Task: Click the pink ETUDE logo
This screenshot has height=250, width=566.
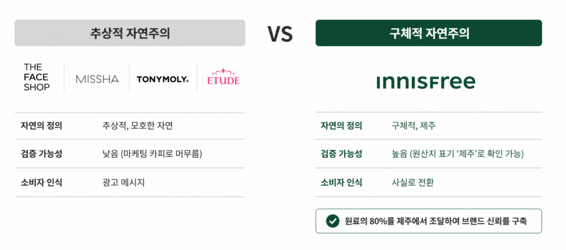Action: (x=223, y=77)
